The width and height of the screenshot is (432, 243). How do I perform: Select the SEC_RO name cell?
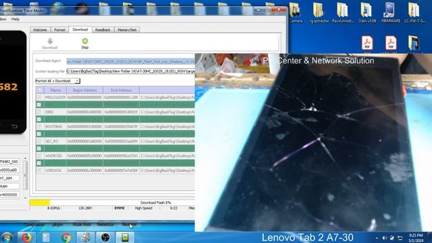[55, 141]
